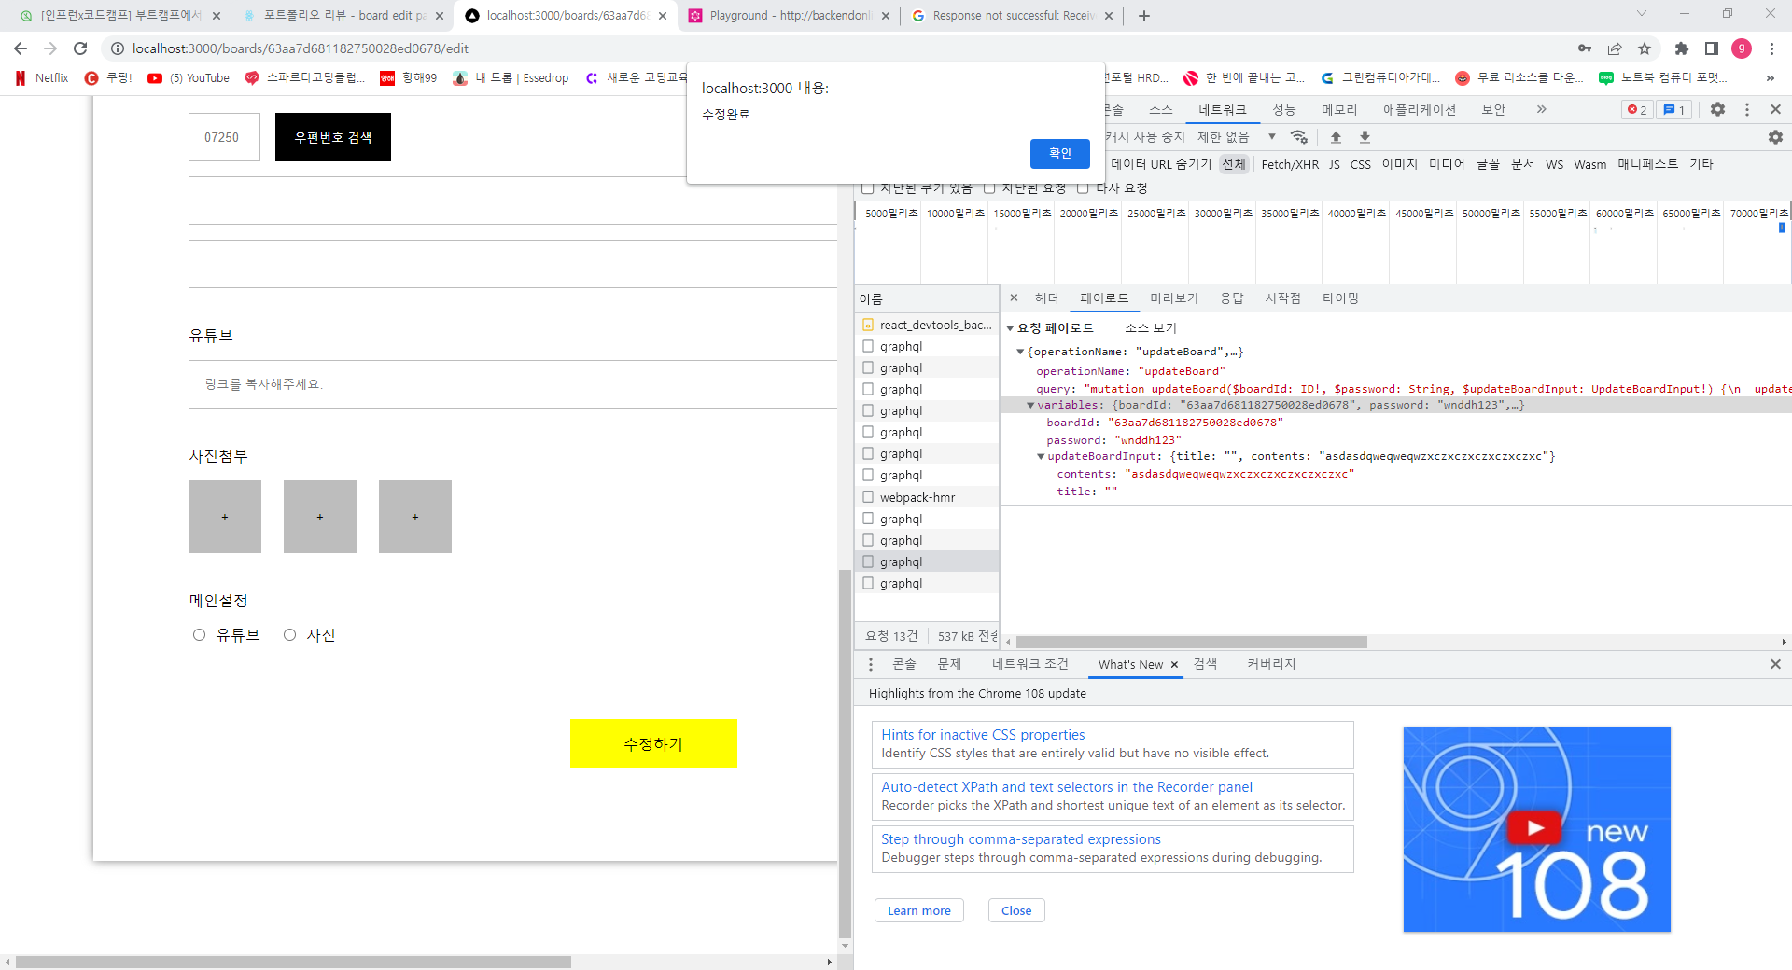Collapse the 요청 페이로드 section
The width and height of the screenshot is (1792, 970).
click(1010, 328)
